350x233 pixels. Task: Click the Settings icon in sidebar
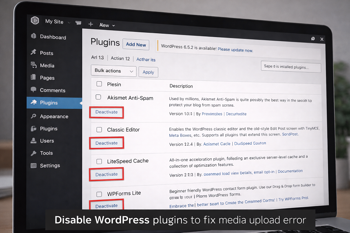tap(34, 165)
